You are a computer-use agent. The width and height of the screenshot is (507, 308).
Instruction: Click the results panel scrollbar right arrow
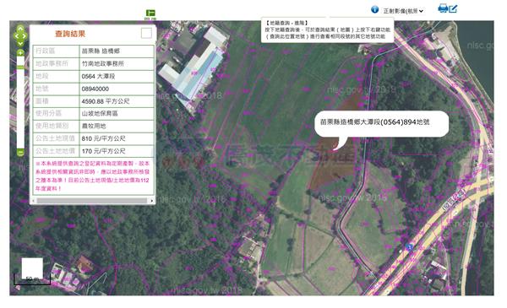pos(152,201)
